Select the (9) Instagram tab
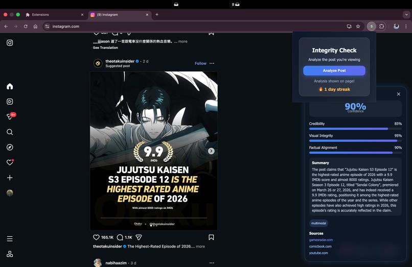This screenshot has height=267, width=412. pyautogui.click(x=119, y=15)
